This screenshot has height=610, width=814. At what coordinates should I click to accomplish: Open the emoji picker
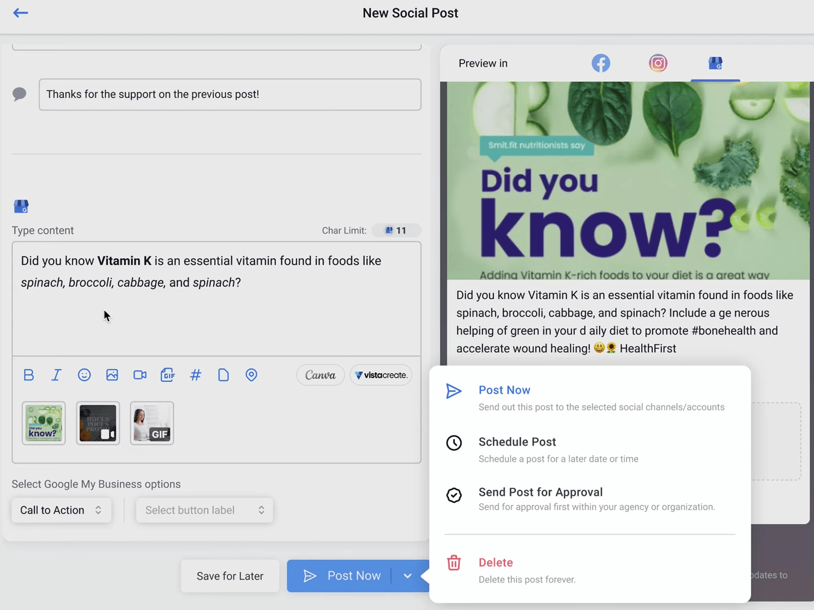click(84, 375)
